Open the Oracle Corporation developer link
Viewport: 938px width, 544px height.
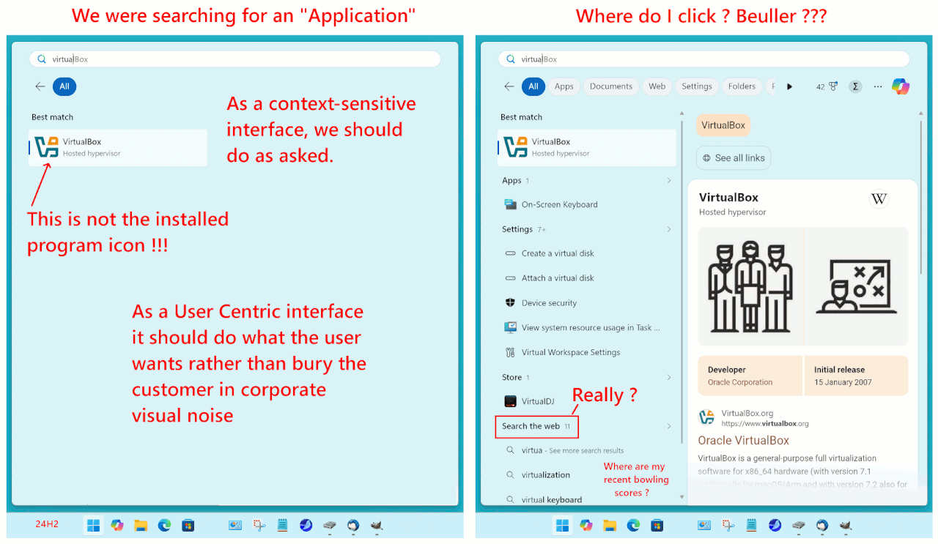click(740, 382)
